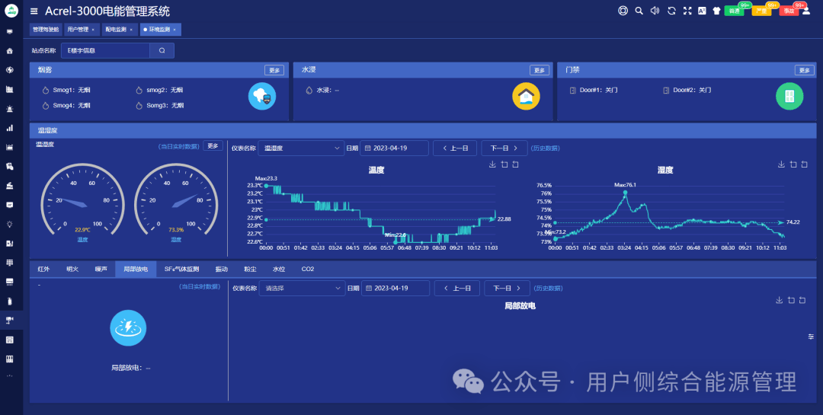This screenshot has height=415, width=823.
Task: Click the refresh arrows icon
Action: pos(671,11)
